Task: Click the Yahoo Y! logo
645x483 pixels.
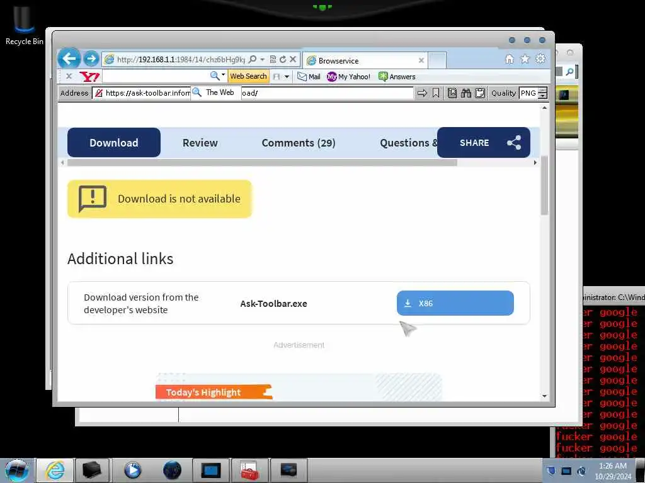Action: (x=89, y=76)
